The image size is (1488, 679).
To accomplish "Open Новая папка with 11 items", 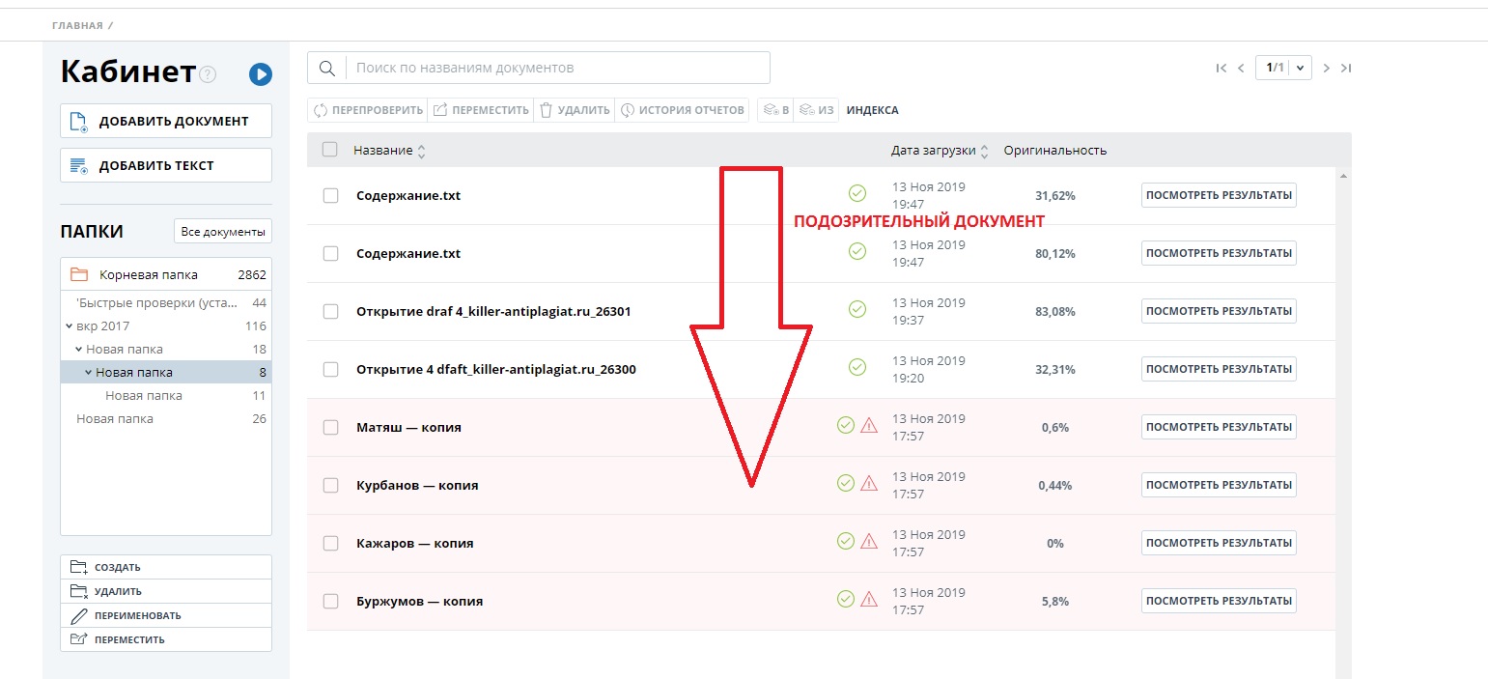I will point(166,395).
